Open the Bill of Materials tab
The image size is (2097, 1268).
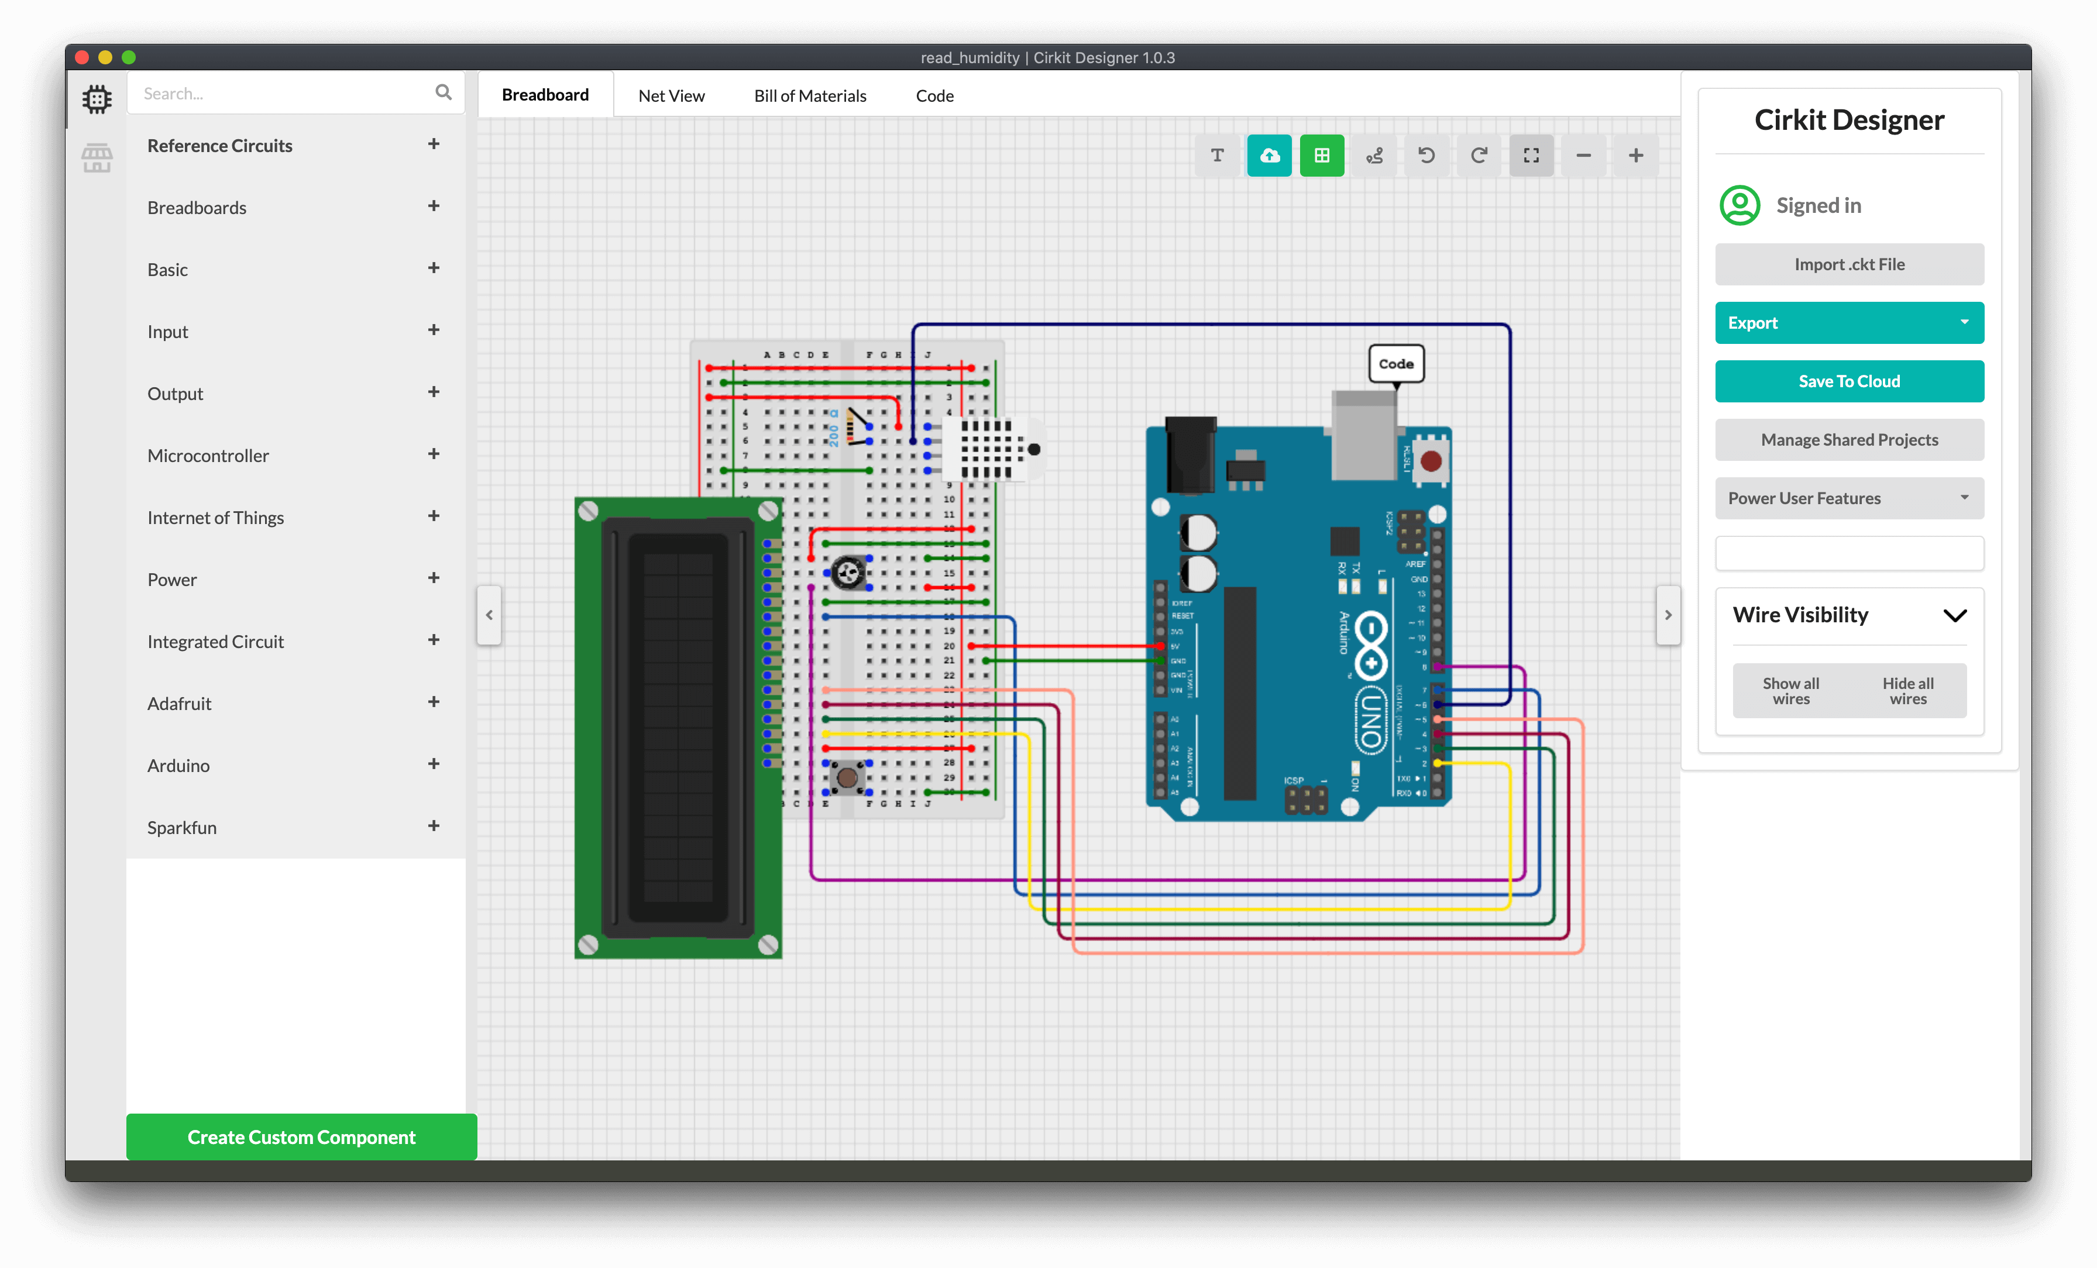(809, 95)
